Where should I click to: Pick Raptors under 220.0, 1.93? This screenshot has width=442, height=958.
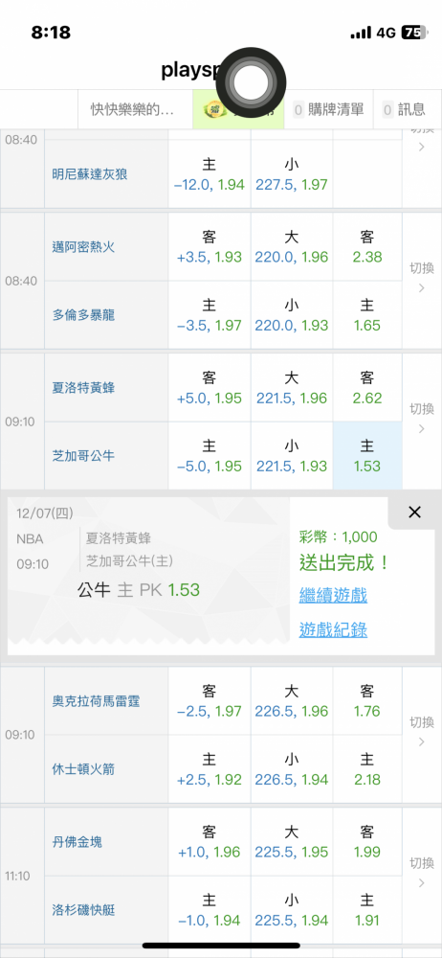(x=292, y=314)
